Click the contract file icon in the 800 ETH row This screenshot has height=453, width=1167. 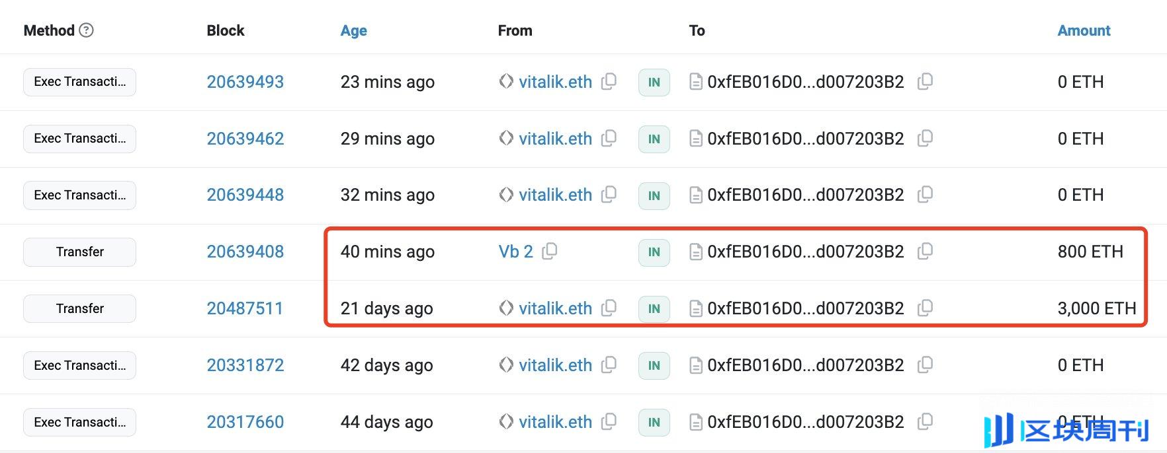695,252
